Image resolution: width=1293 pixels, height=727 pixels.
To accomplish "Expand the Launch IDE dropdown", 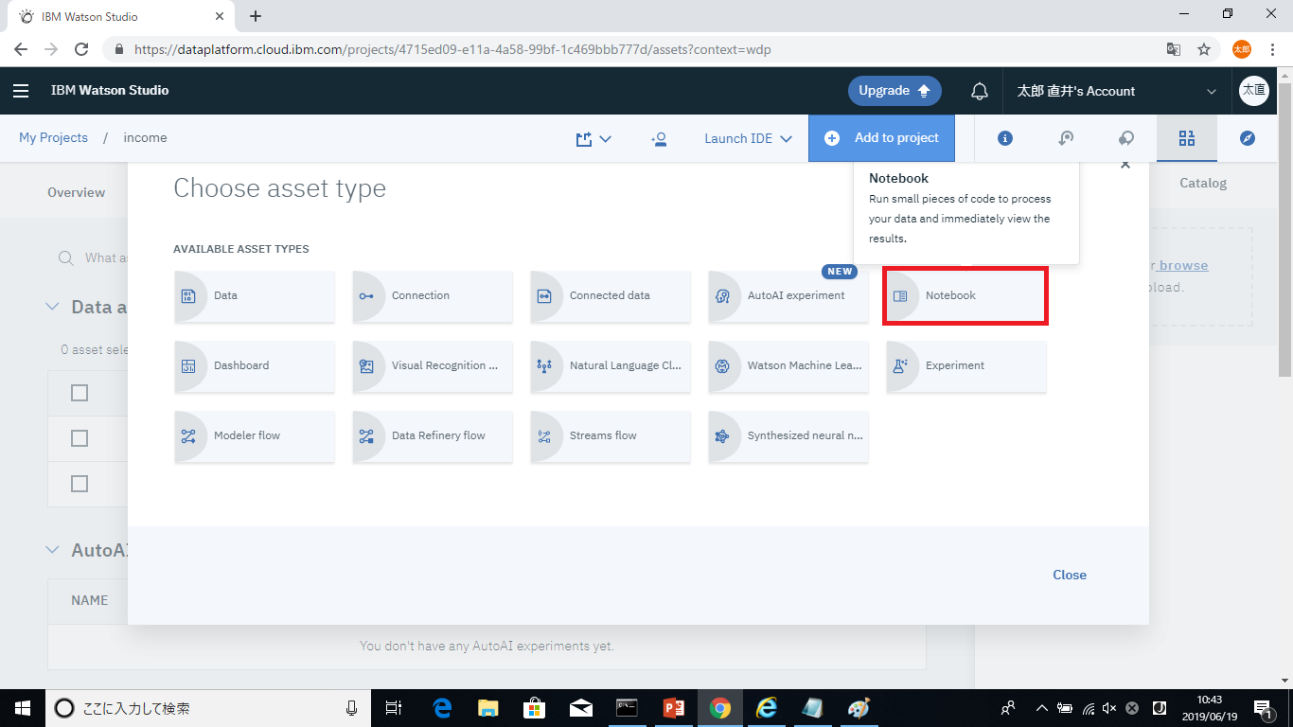I will click(748, 138).
